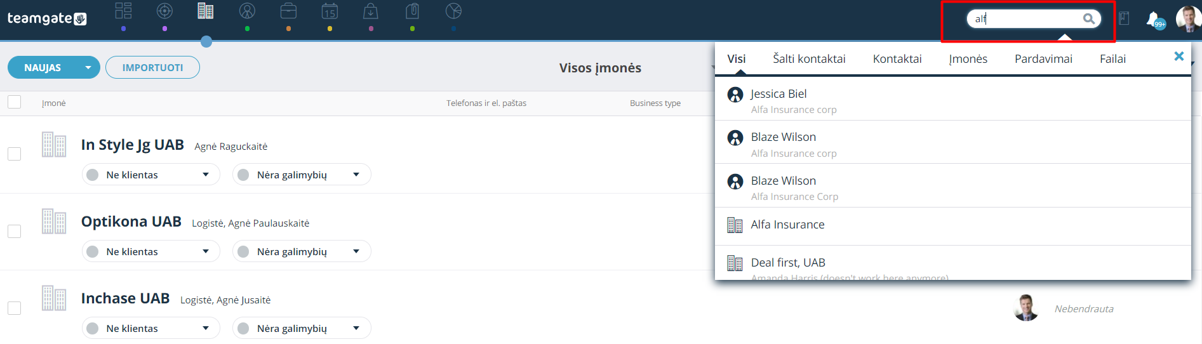Click the Logistė, Agnė Jusaitė contact text
Image resolution: width=1202 pixels, height=344 pixels.
point(225,300)
